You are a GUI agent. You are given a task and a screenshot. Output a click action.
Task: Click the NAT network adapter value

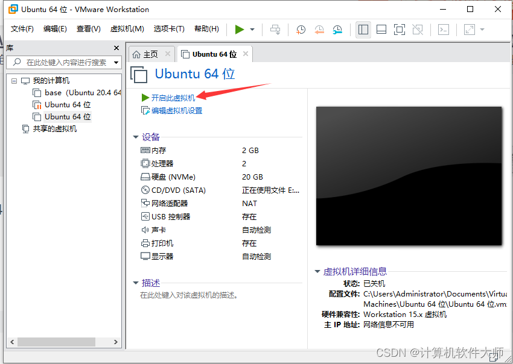tap(249, 204)
